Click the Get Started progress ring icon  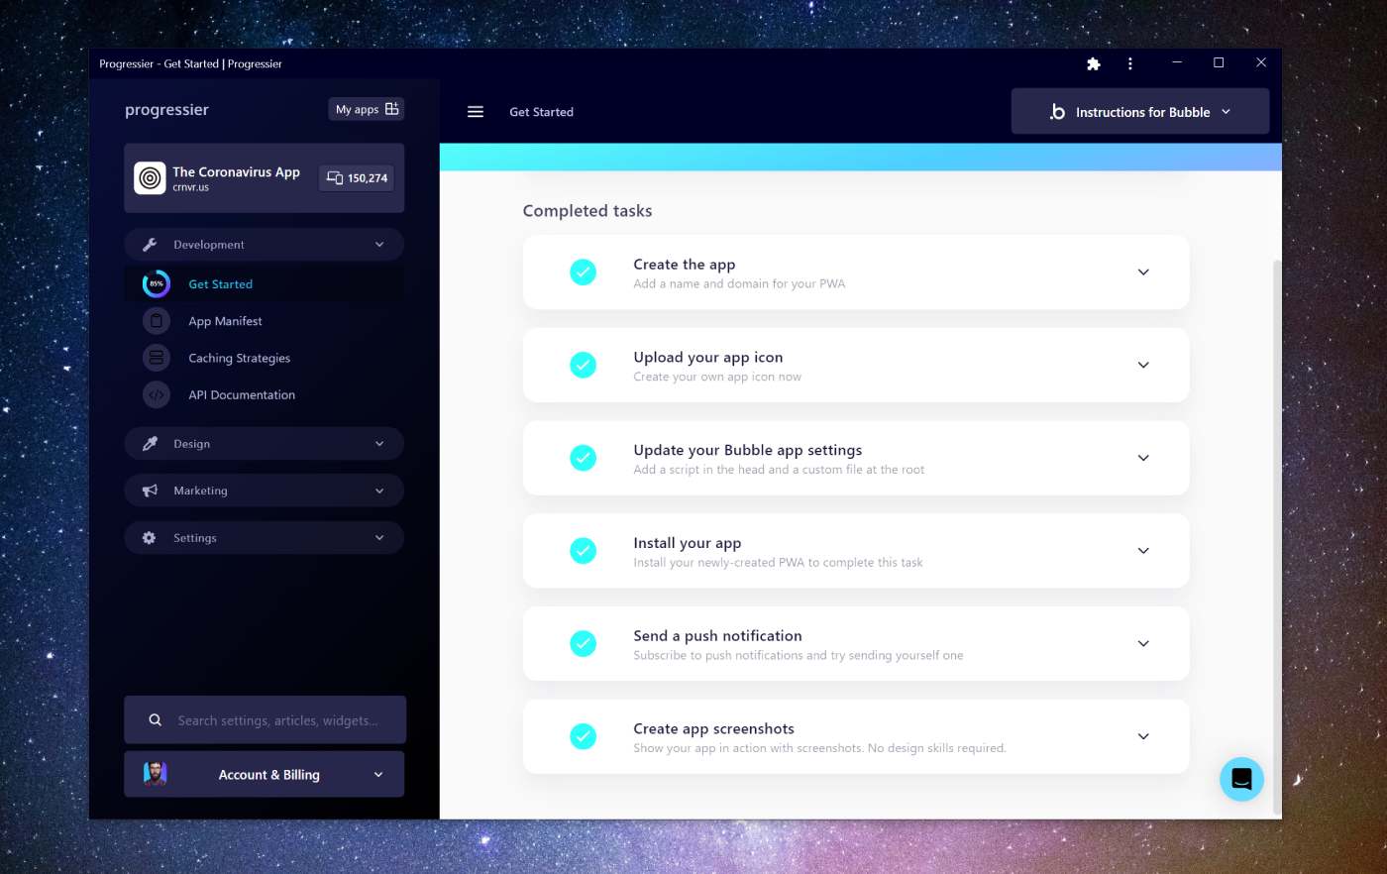pos(157,284)
